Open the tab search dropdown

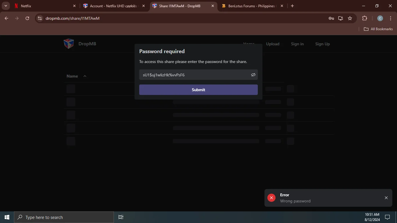pos(6,6)
